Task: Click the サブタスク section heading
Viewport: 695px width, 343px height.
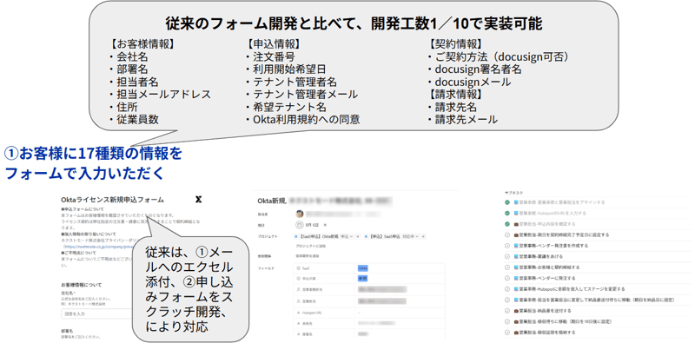Action: point(513,193)
